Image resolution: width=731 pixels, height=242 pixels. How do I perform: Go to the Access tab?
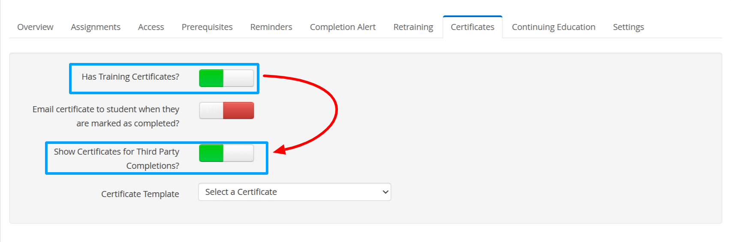151,27
